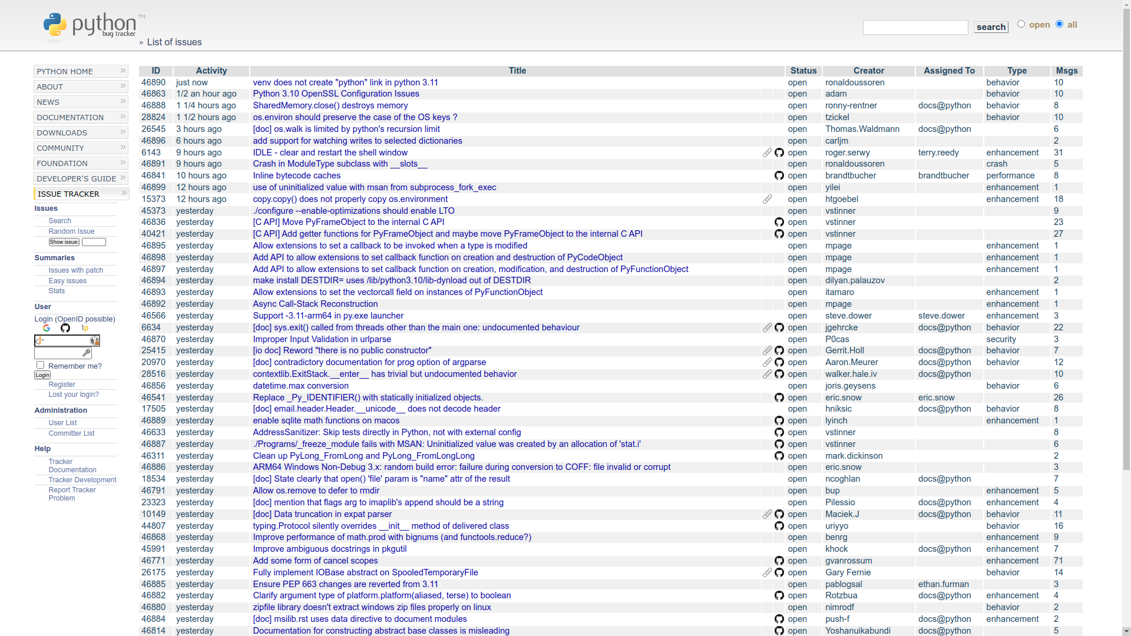Open the GitHub icon in the issue 40421 row

click(x=779, y=234)
